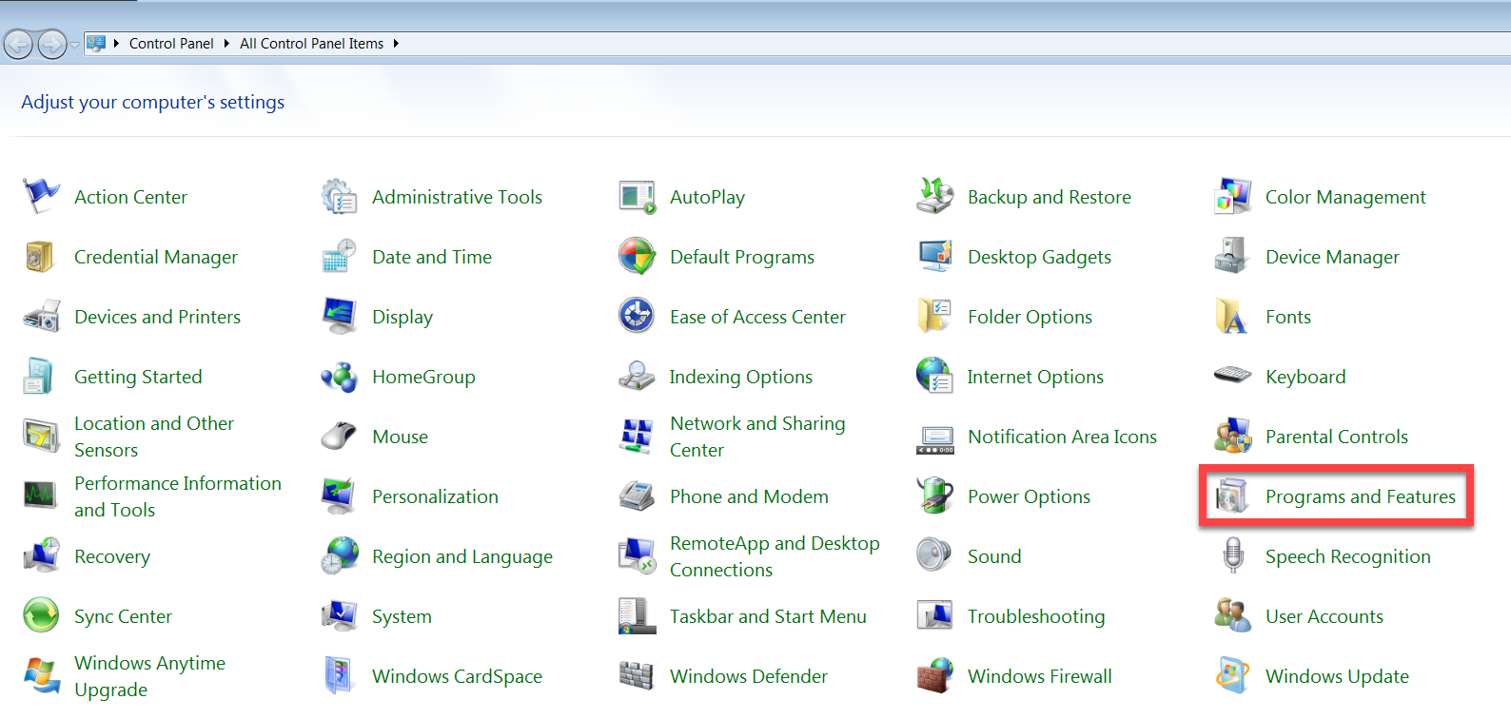The image size is (1511, 719).
Task: Open the Windows Firewall brick wall icon
Action: (x=934, y=675)
